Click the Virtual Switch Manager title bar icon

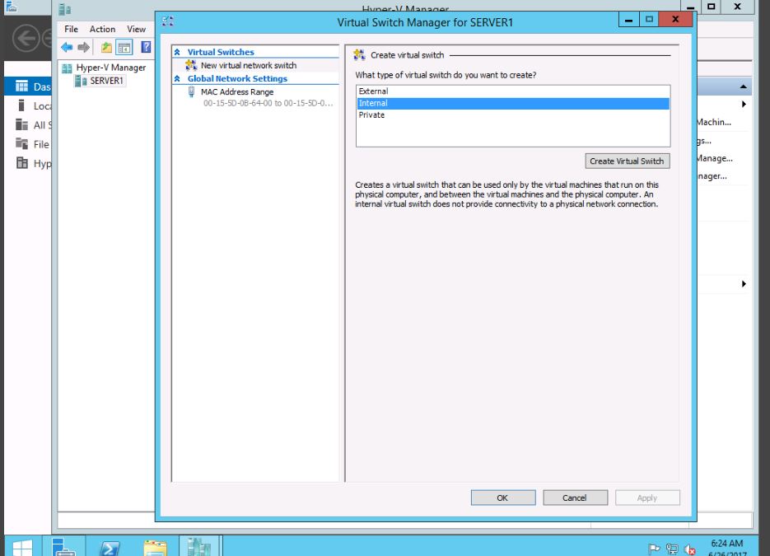[x=167, y=21]
